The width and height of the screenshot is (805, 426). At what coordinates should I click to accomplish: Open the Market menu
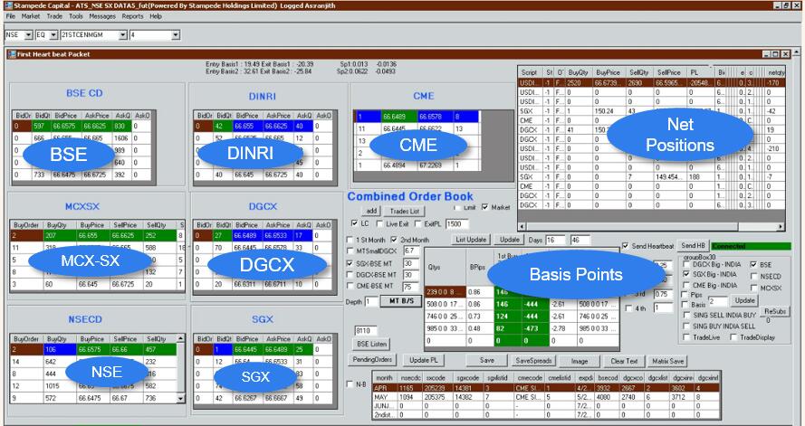coord(31,16)
